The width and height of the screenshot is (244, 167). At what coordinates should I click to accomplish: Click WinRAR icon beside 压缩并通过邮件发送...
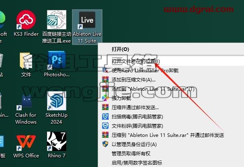[x=105, y=107]
